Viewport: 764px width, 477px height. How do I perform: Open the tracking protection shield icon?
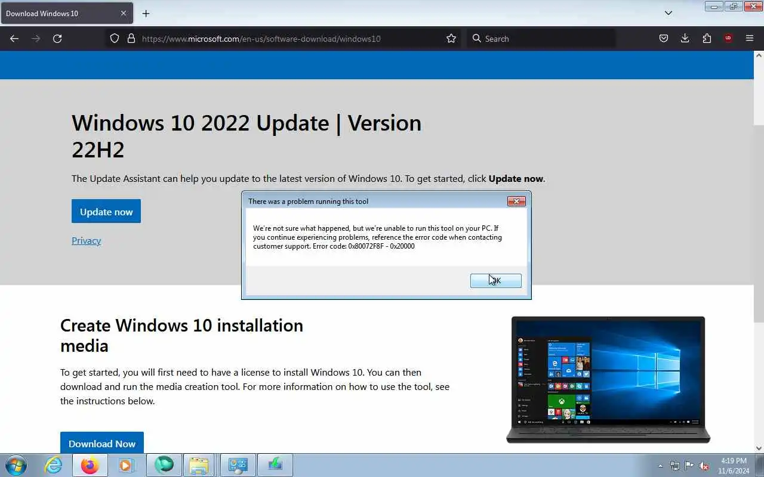click(x=115, y=39)
